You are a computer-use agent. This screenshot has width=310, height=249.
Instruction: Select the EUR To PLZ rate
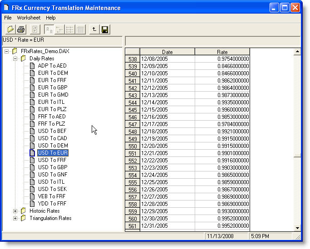pos(52,109)
